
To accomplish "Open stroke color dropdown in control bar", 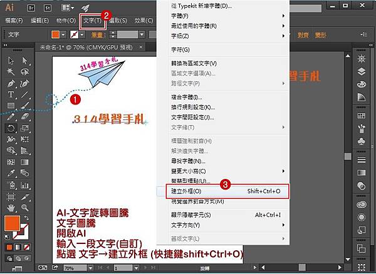I will (x=82, y=35).
